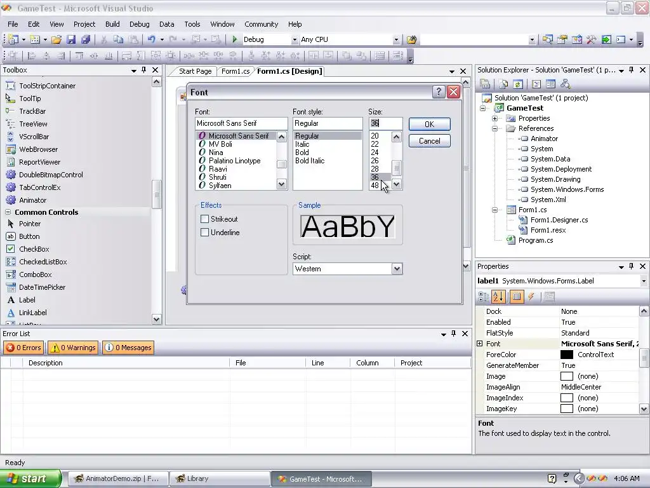Click the Undo icon in toolbar
Viewport: 650px width, 488px height.
[151, 39]
